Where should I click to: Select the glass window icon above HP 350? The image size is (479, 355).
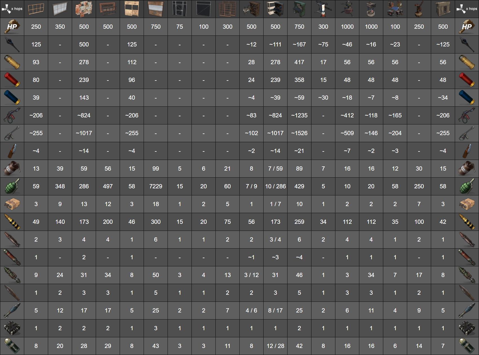[60, 9]
